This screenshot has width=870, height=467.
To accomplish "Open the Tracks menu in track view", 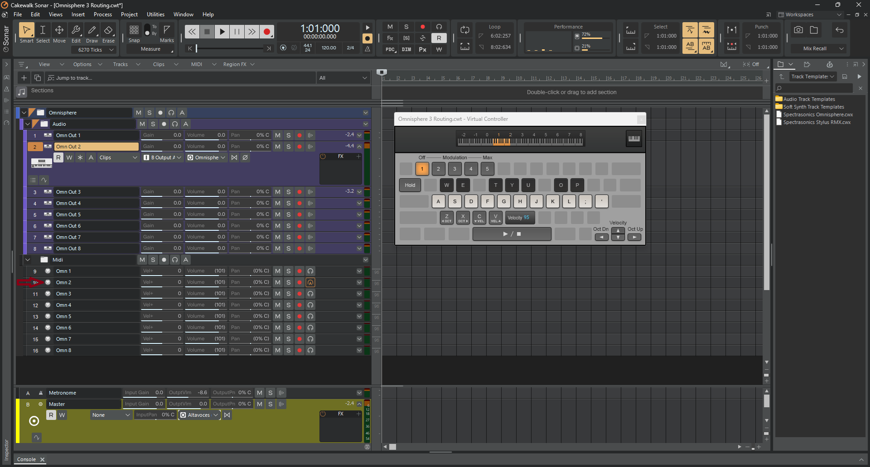I will (121, 64).
